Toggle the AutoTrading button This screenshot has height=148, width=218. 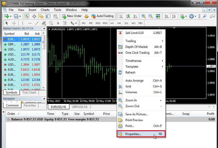(x=102, y=16)
